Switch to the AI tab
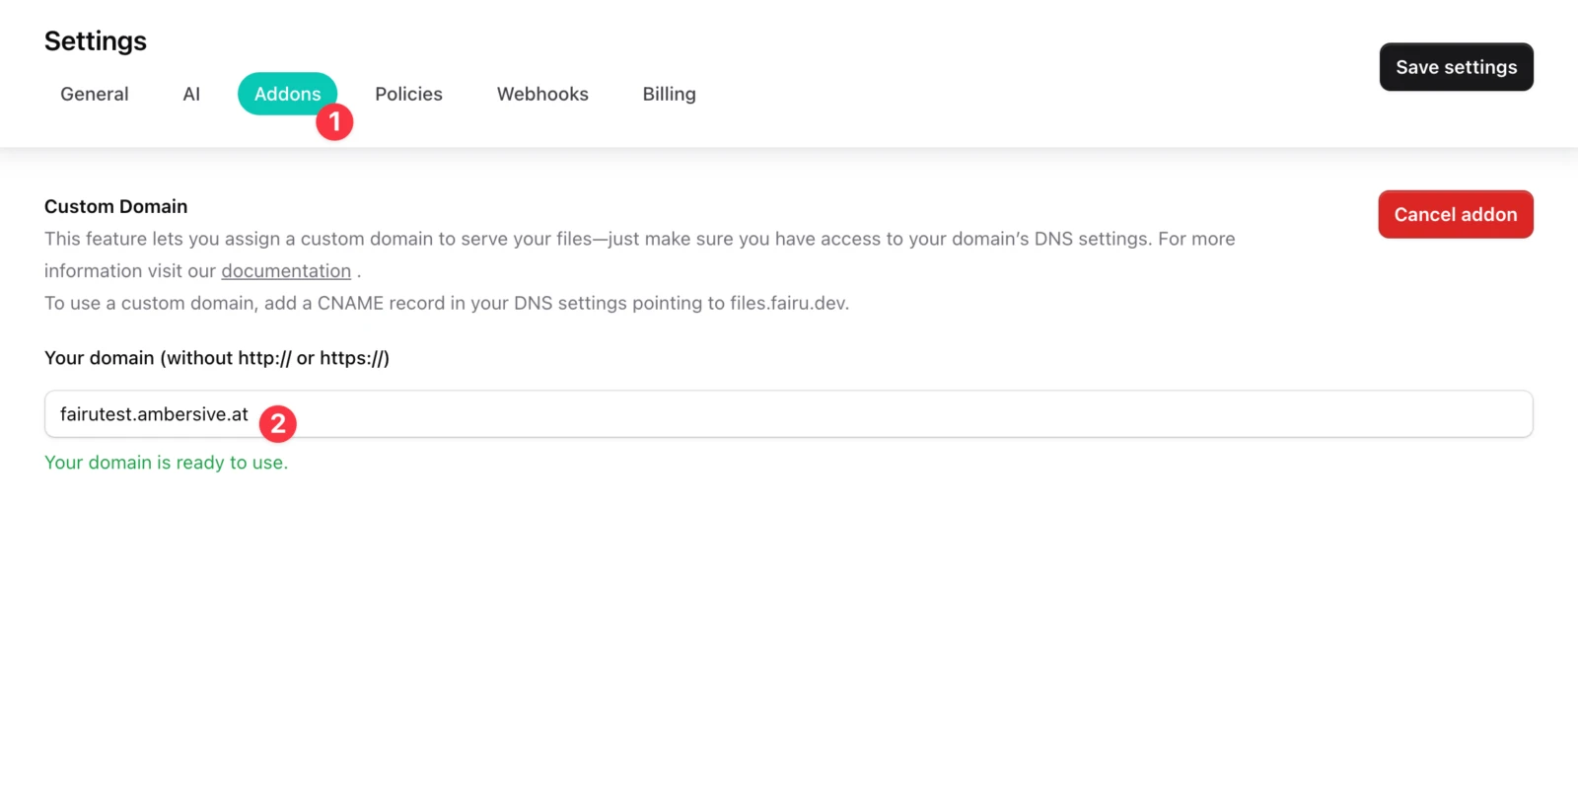 click(x=191, y=94)
